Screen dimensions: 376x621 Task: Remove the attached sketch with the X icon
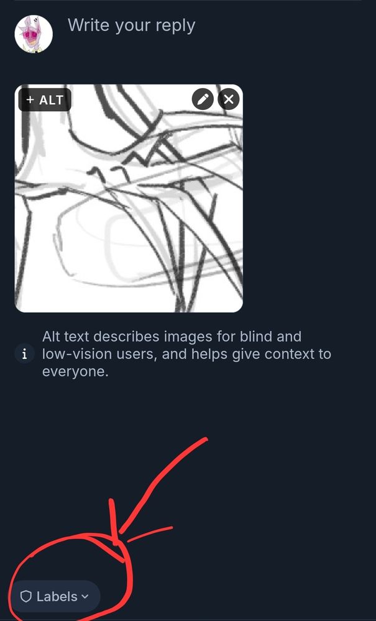[x=229, y=99]
